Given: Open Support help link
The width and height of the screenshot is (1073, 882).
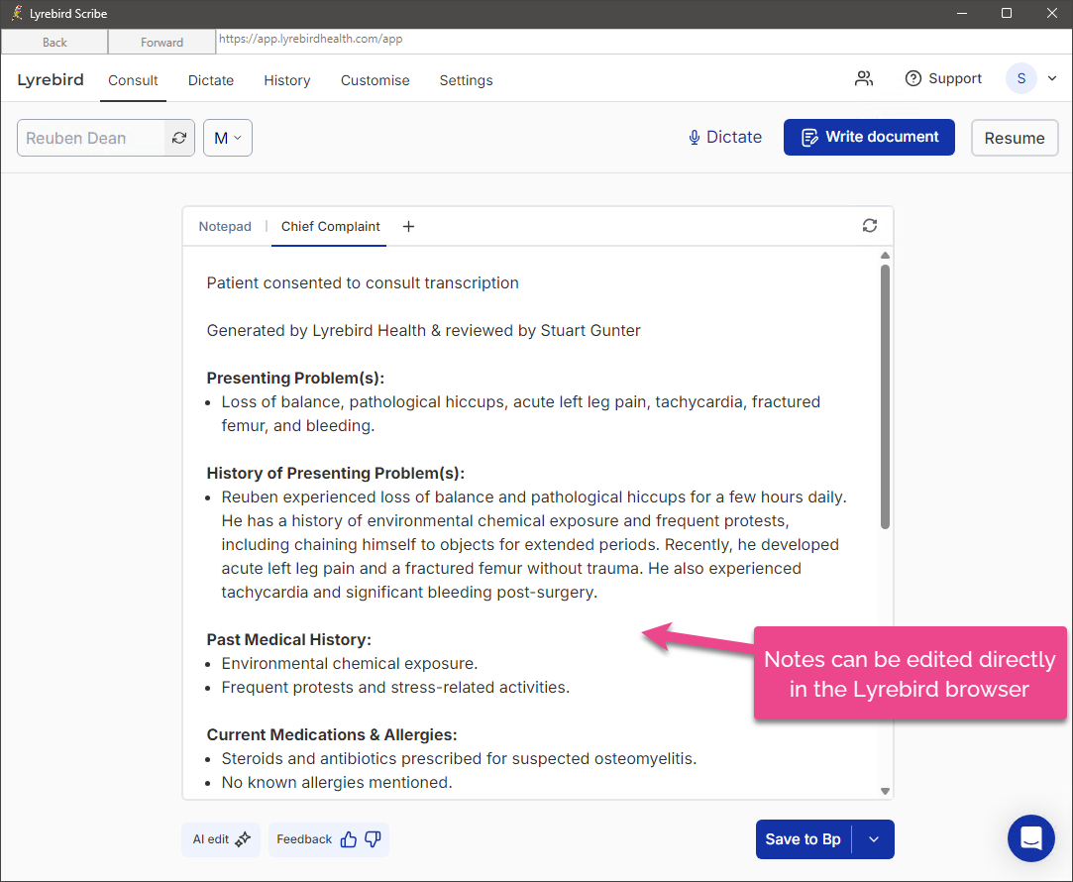Looking at the screenshot, I should coord(943,78).
